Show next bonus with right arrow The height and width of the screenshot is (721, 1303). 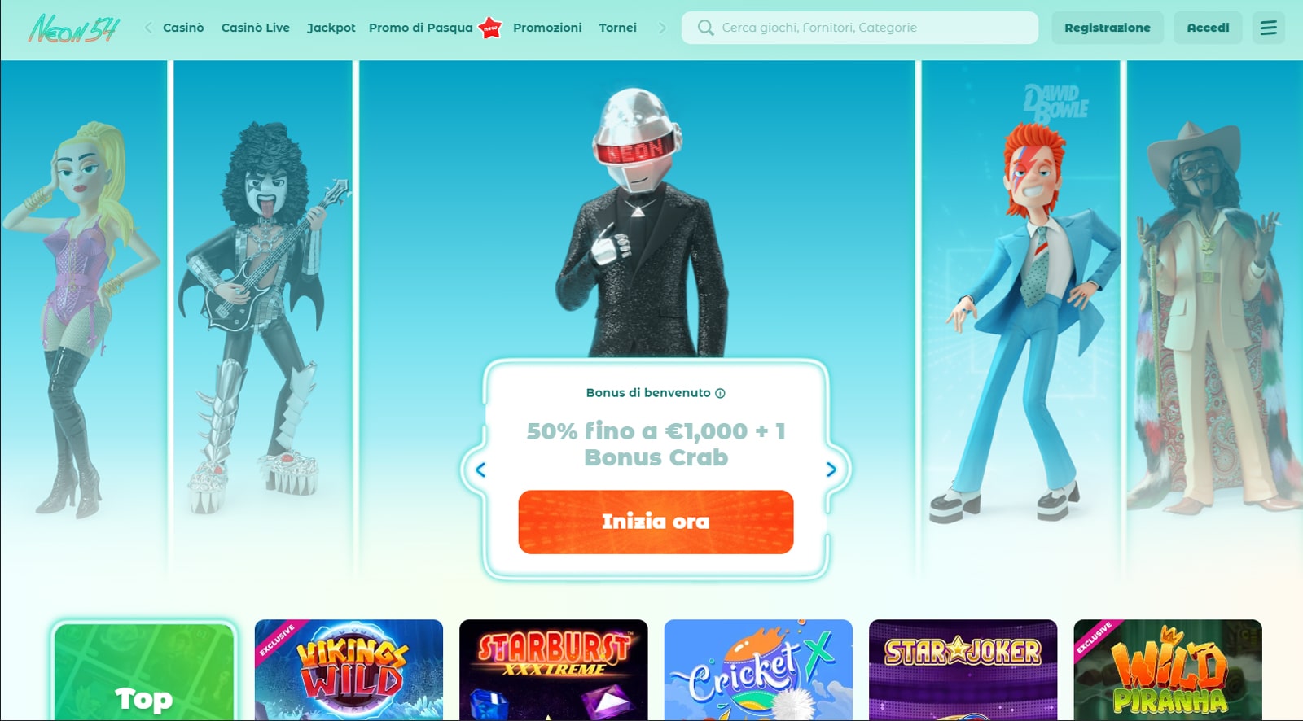831,470
